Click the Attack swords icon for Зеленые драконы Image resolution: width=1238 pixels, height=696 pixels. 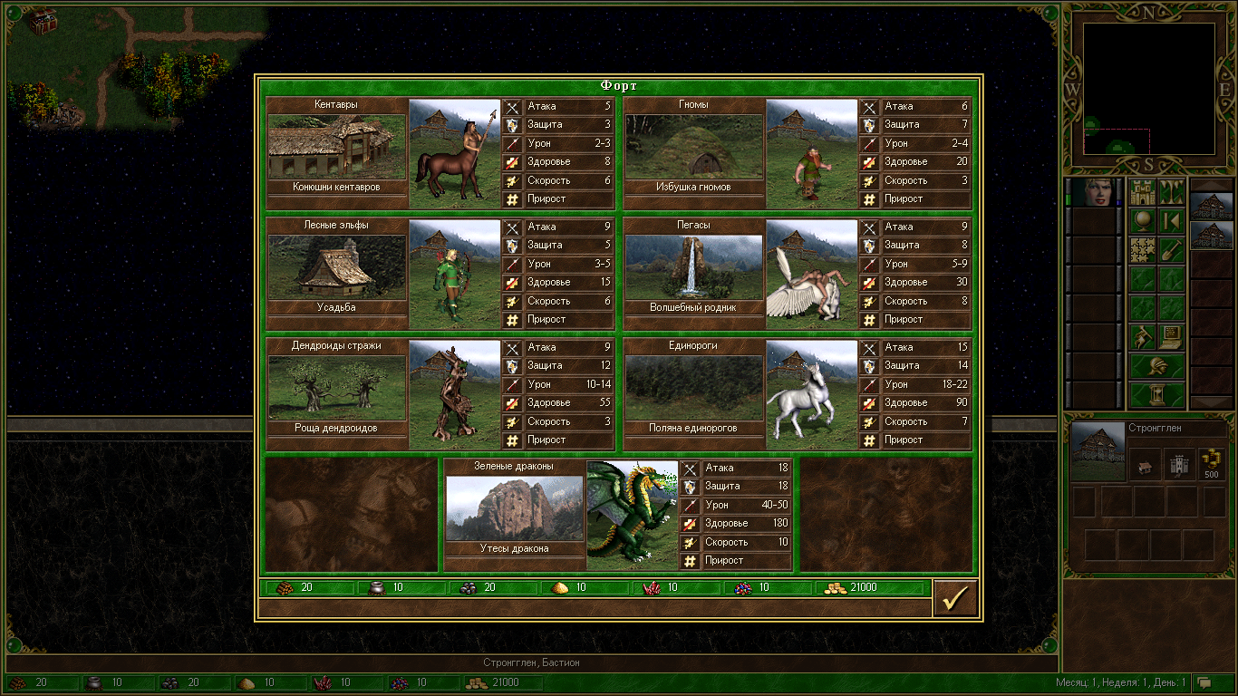pos(691,469)
